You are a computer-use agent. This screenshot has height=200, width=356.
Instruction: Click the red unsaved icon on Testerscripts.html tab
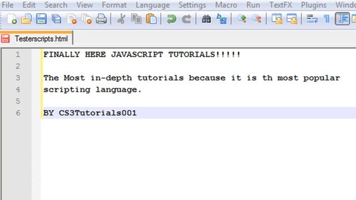[6, 38]
